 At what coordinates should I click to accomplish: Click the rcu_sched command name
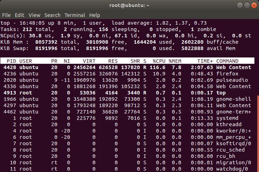pyautogui.click(x=230, y=150)
